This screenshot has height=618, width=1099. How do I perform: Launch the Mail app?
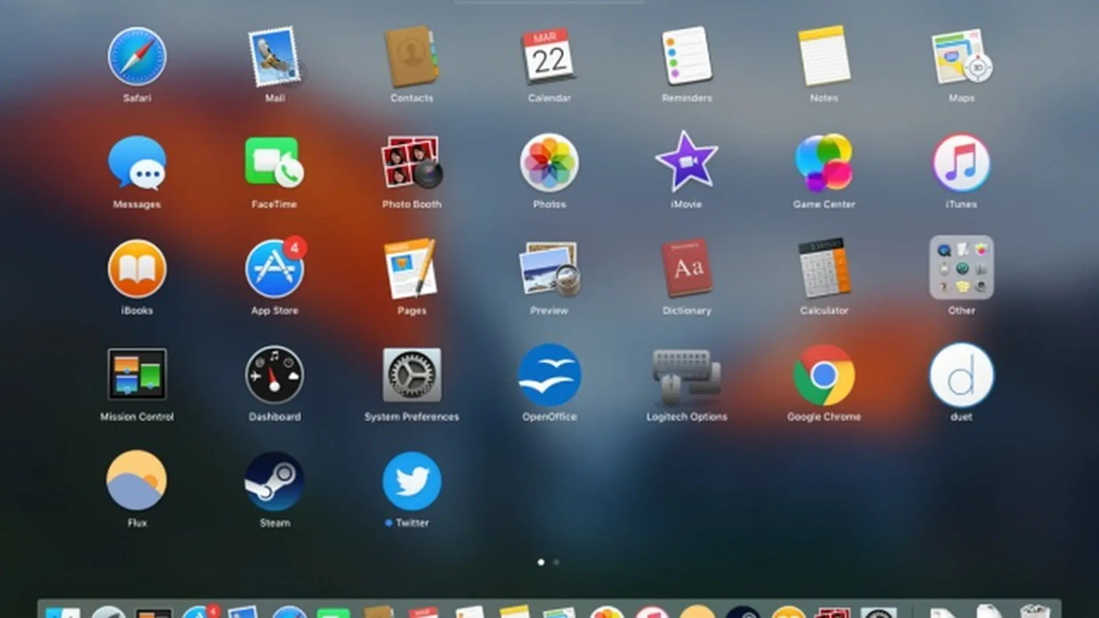point(274,57)
